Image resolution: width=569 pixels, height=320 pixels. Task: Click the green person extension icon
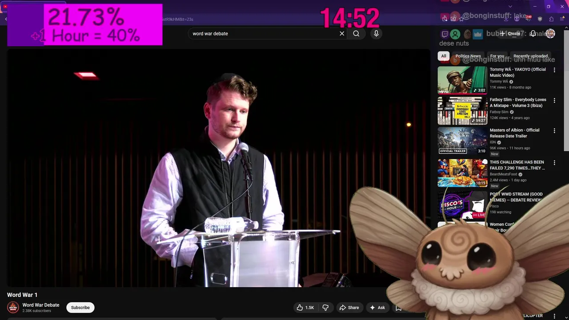(455, 34)
